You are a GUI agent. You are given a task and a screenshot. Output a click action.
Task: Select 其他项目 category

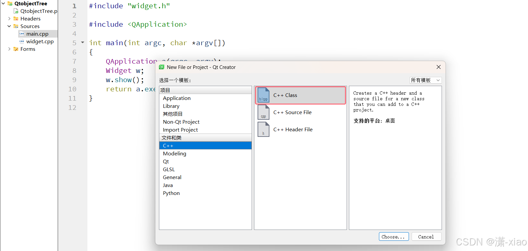(205, 114)
